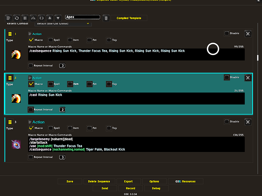The image size is (262, 196).
Task: Click the Action label in block 1
Action: [x=37, y=34]
